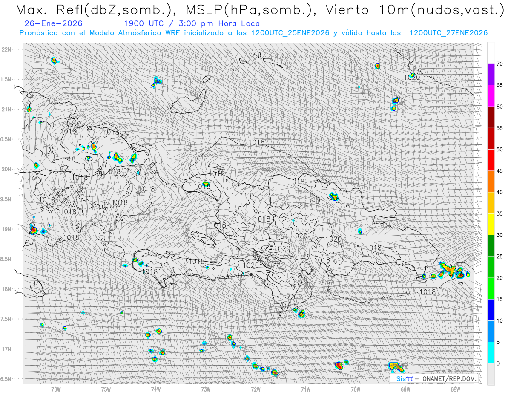The image size is (511, 395).
Task: Click the cyan 0-5 dBZ color band
Action: coord(491,352)
